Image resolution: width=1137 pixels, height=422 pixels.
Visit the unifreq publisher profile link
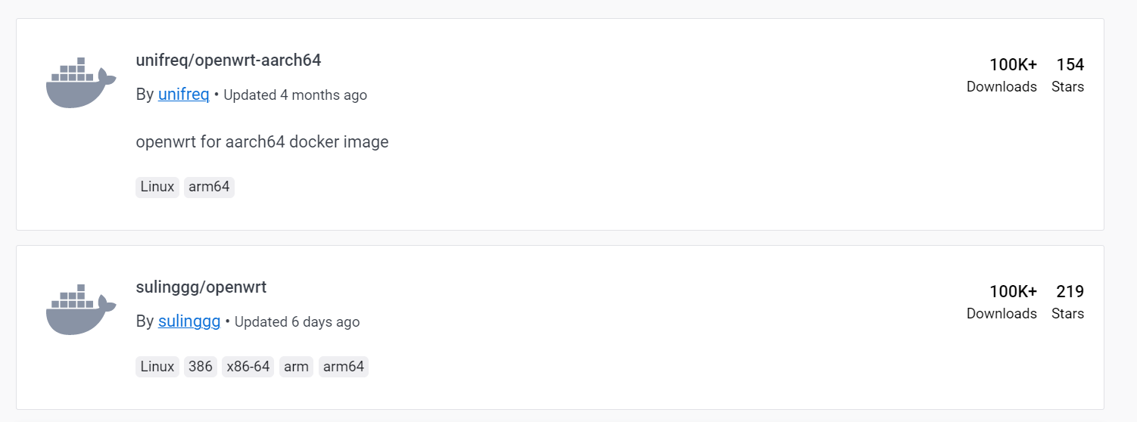[183, 95]
